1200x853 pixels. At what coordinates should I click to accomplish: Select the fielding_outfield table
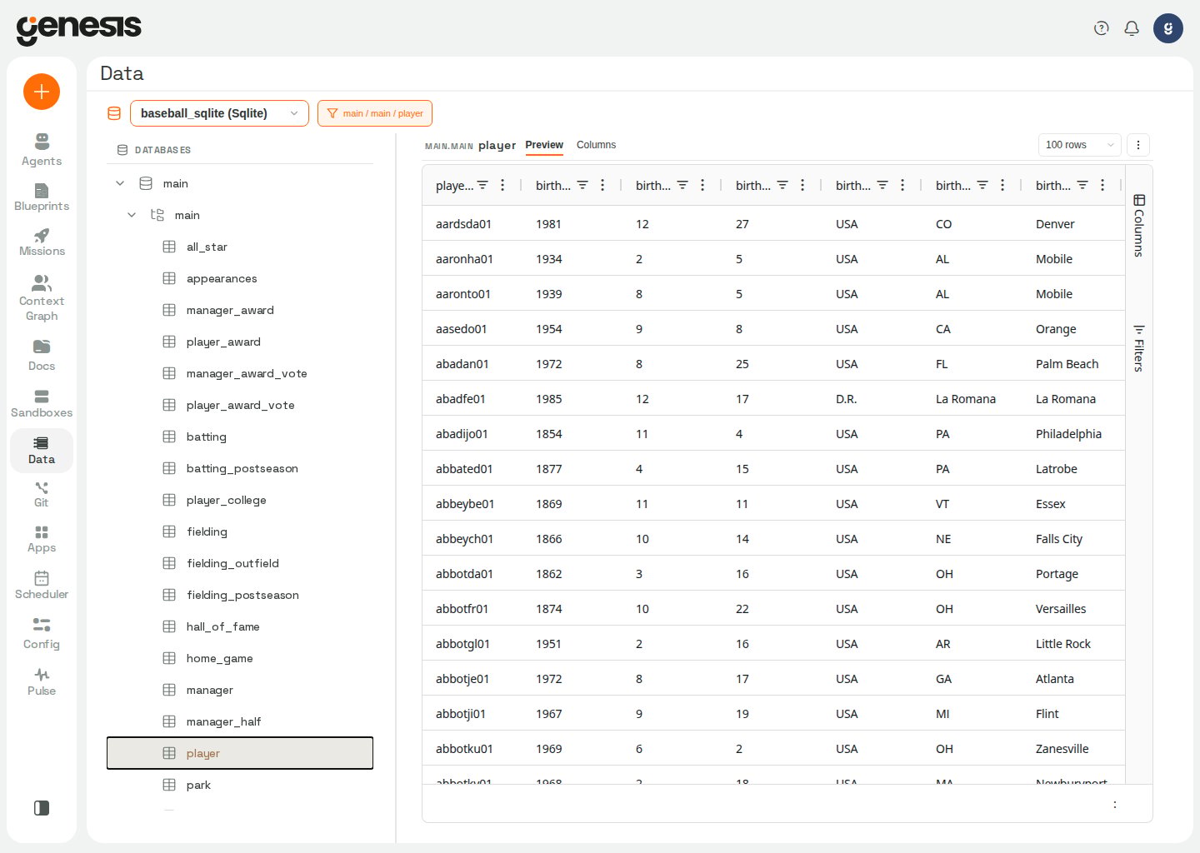click(240, 563)
